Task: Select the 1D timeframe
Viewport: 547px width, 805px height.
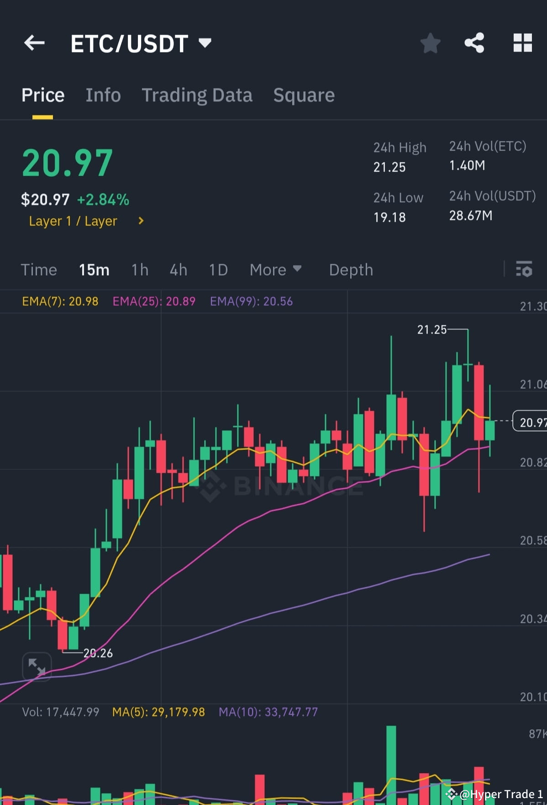Action: 218,270
